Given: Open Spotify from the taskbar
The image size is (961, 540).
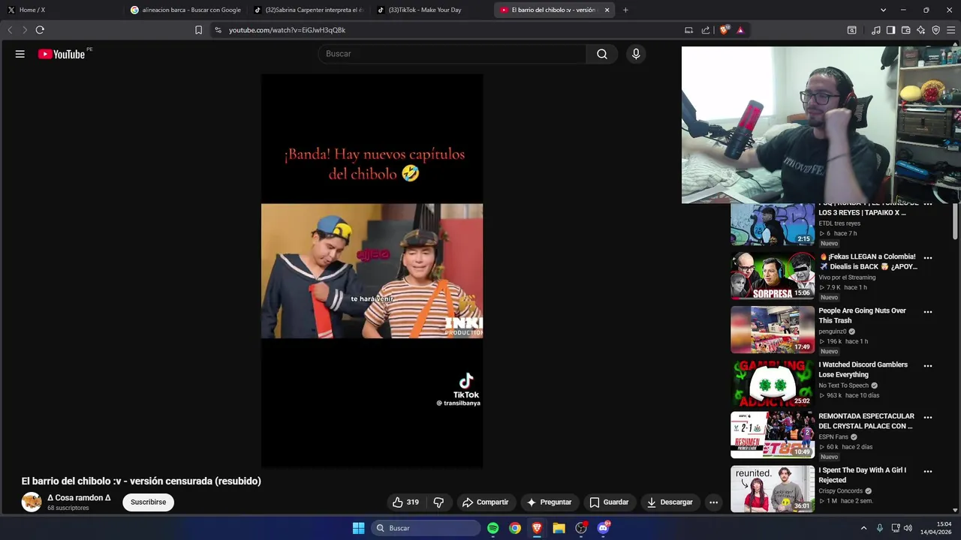Looking at the screenshot, I should pyautogui.click(x=493, y=528).
